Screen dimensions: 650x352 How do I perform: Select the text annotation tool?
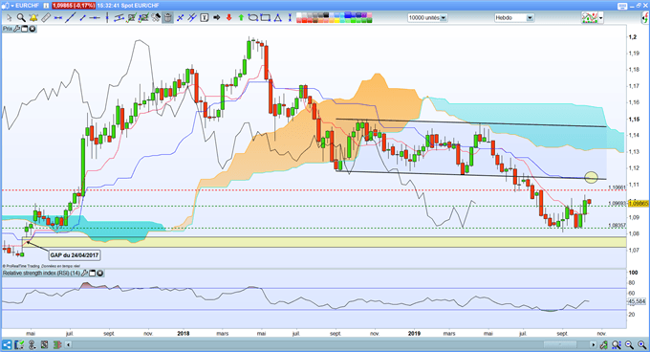pyautogui.click(x=204, y=18)
